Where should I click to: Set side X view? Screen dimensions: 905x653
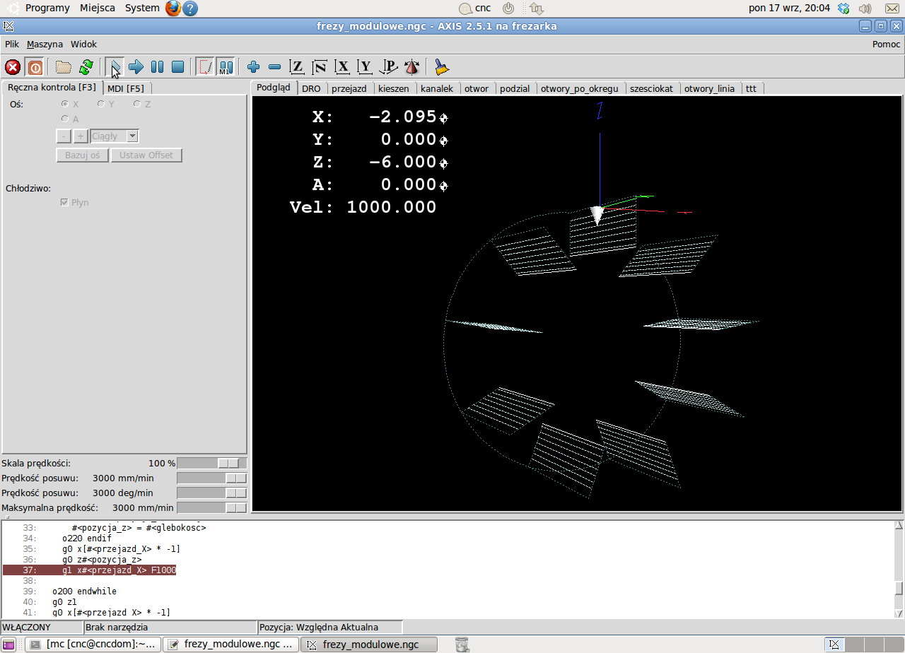tap(342, 67)
